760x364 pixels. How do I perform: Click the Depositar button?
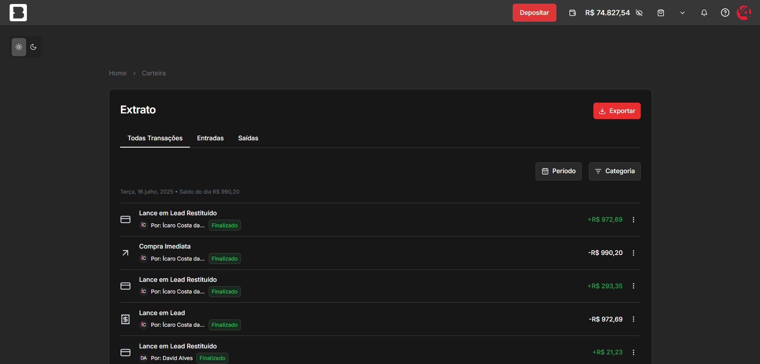click(x=534, y=13)
